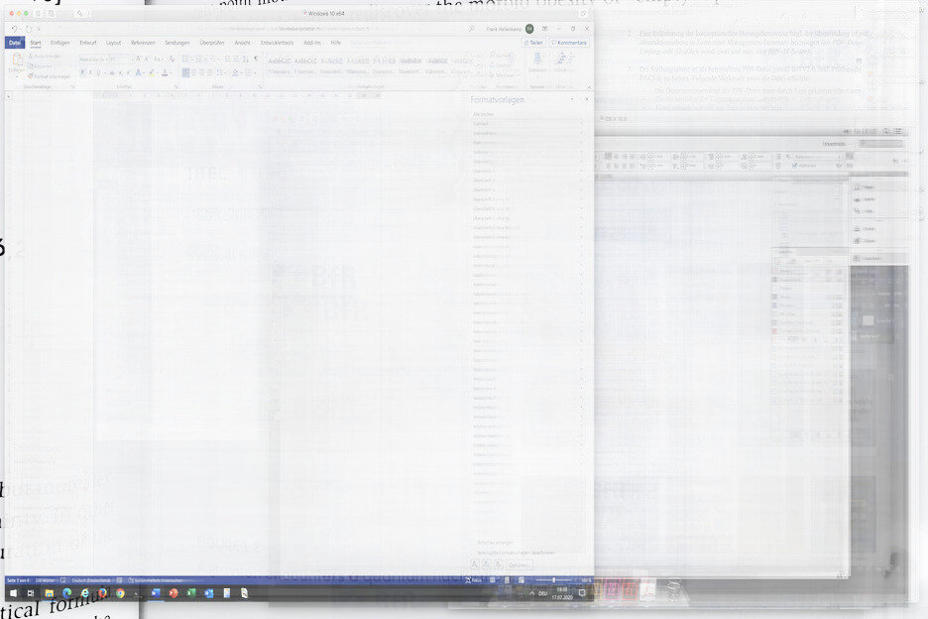This screenshot has height=619, width=928.
Task: Click the Diktieren microphone icon
Action: (537, 59)
